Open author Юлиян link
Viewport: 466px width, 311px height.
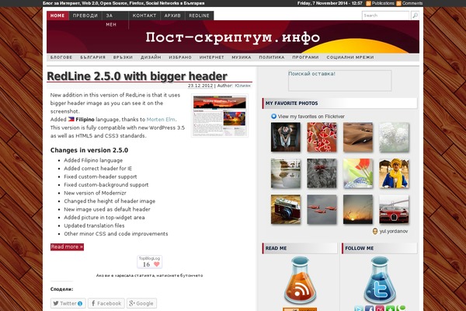click(242, 86)
